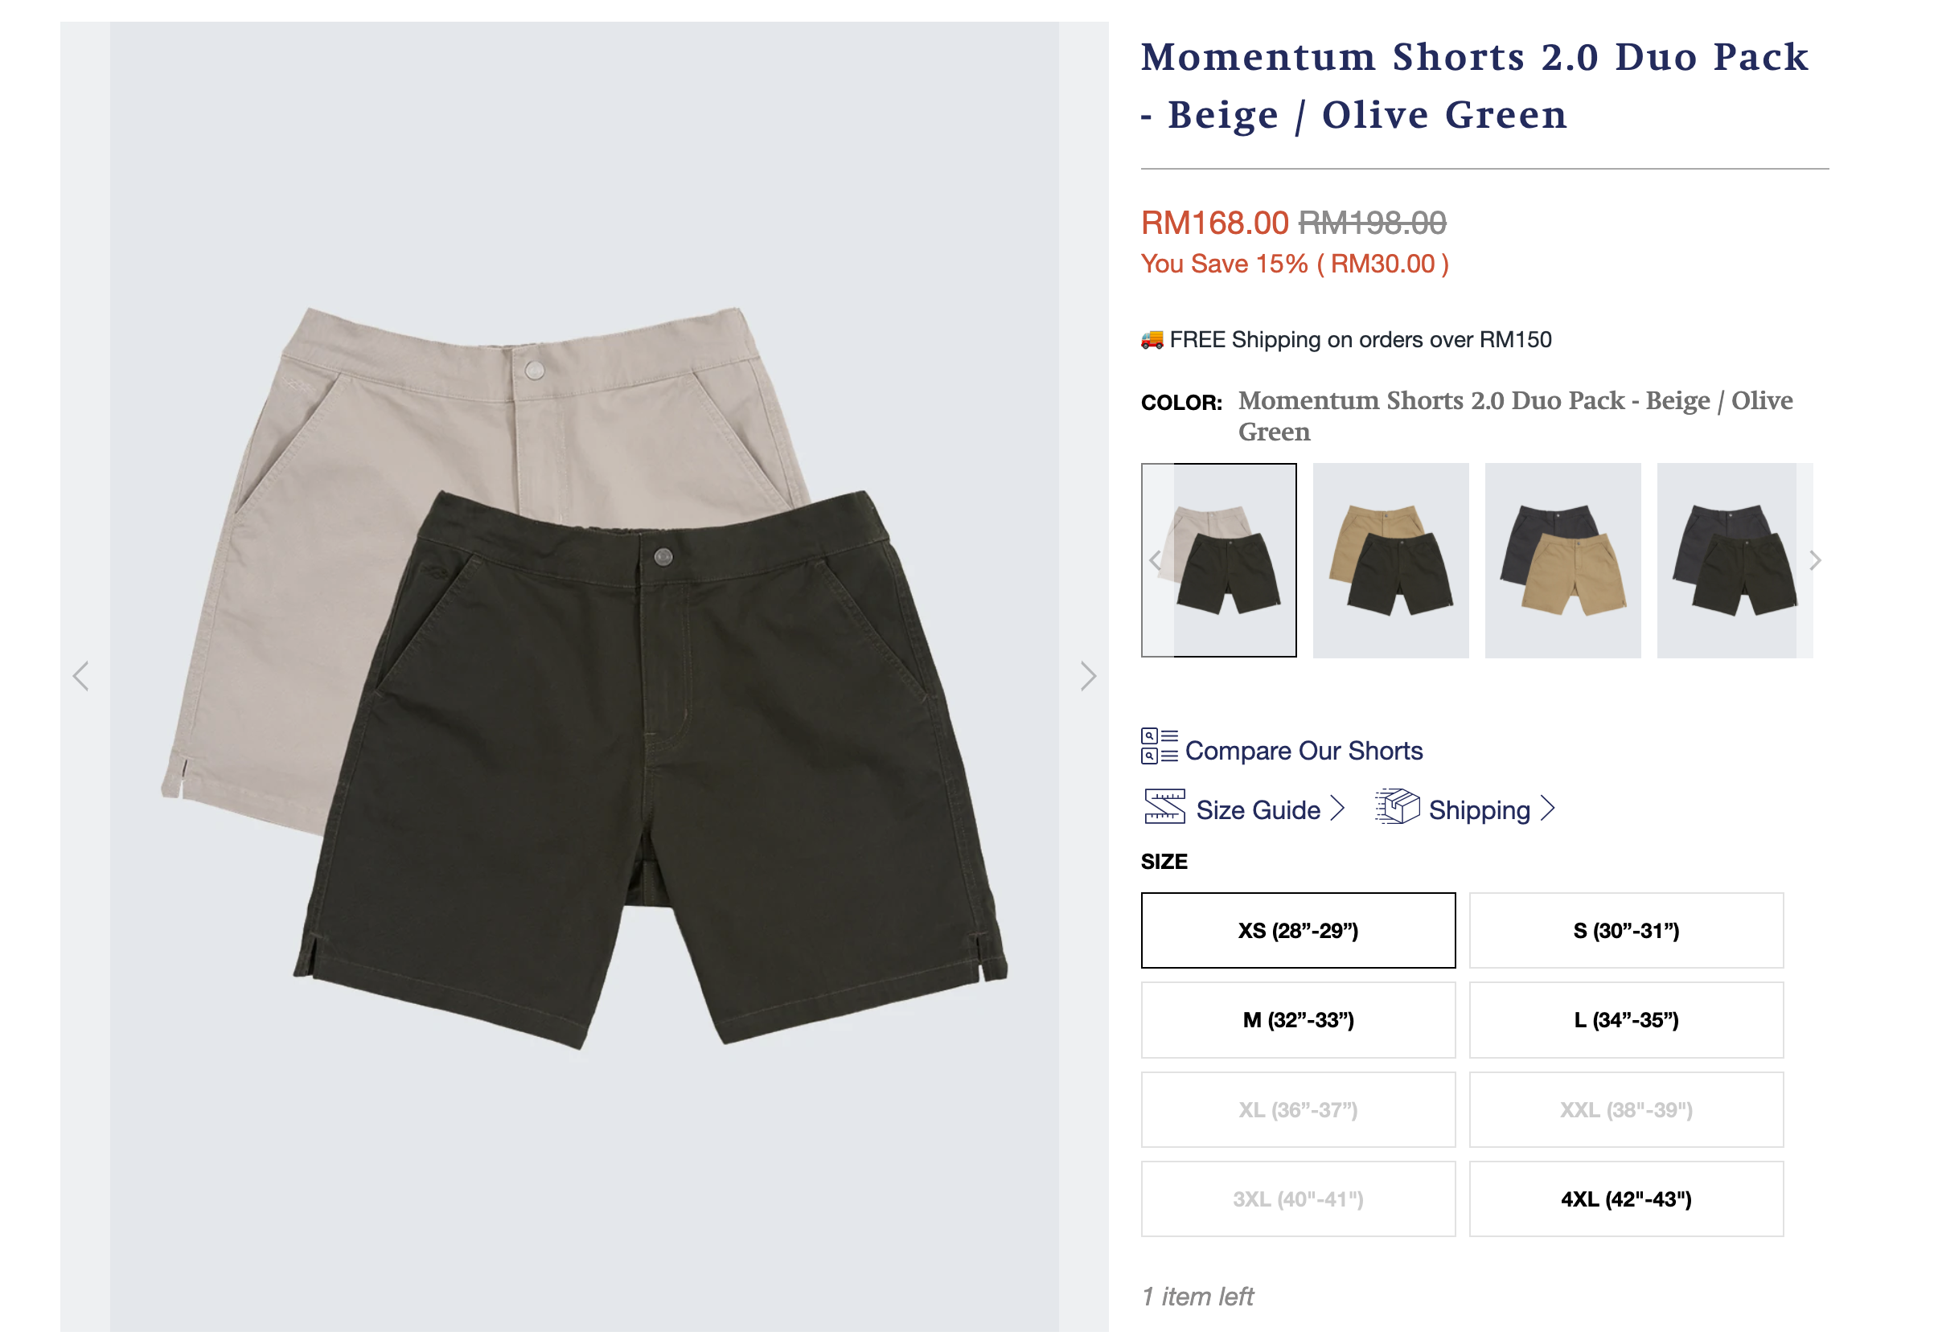Click the next image arrow on main photo

[1087, 675]
